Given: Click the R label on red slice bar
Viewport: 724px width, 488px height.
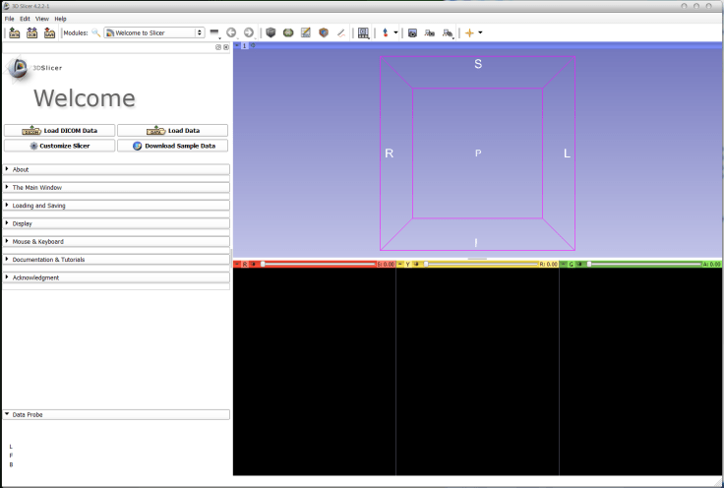Looking at the screenshot, I should pyautogui.click(x=245, y=264).
